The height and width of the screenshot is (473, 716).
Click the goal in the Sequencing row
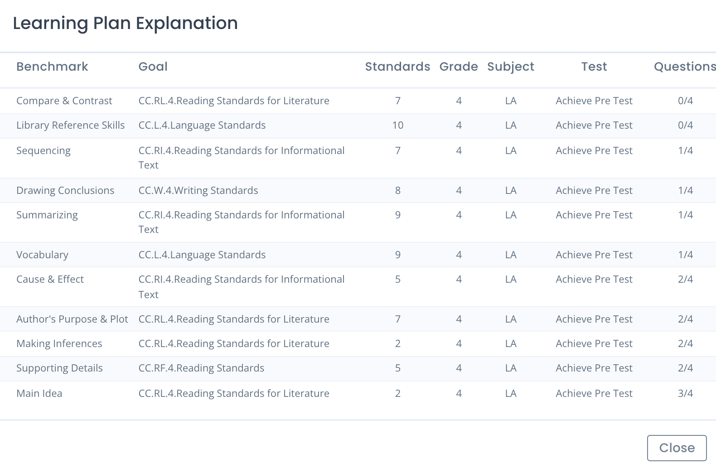click(242, 158)
